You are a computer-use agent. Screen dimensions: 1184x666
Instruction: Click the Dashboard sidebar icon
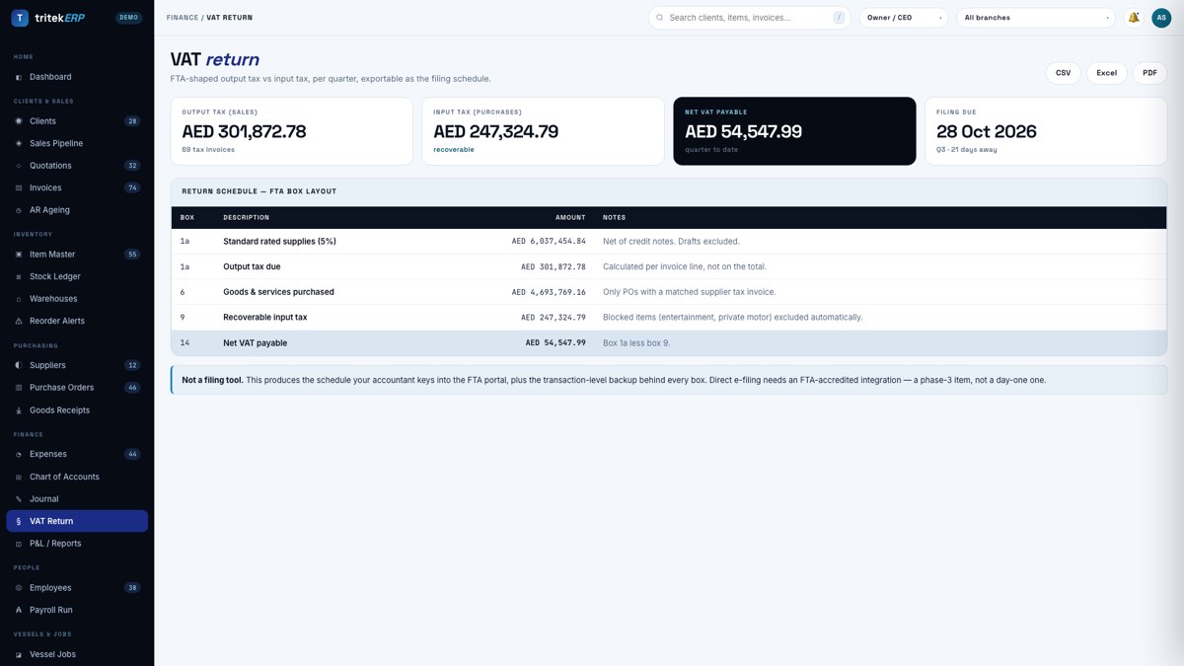(19, 77)
